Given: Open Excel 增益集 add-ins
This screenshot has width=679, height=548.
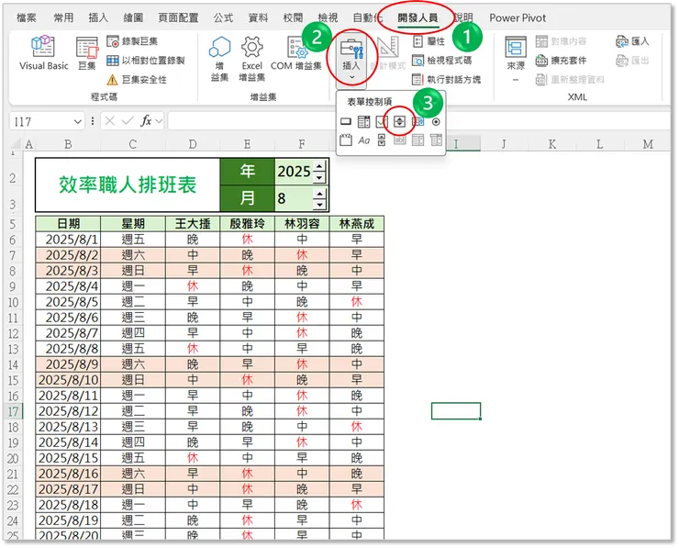Looking at the screenshot, I should click(251, 59).
